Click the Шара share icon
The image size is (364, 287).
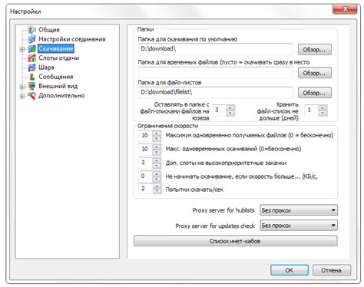click(x=31, y=68)
